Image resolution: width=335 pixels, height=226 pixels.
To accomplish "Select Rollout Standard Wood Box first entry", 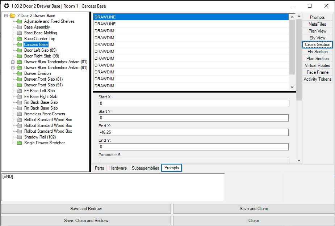I will click(48, 120).
